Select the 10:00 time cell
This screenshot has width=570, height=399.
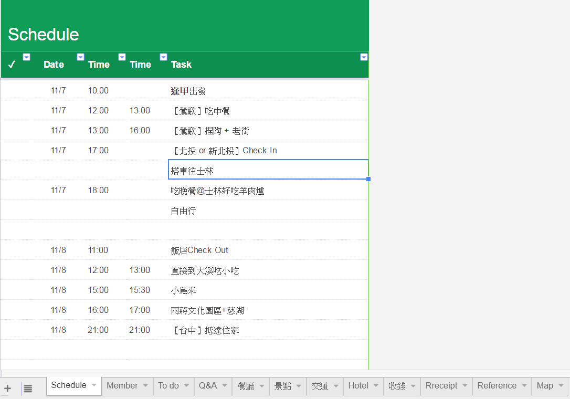point(106,91)
